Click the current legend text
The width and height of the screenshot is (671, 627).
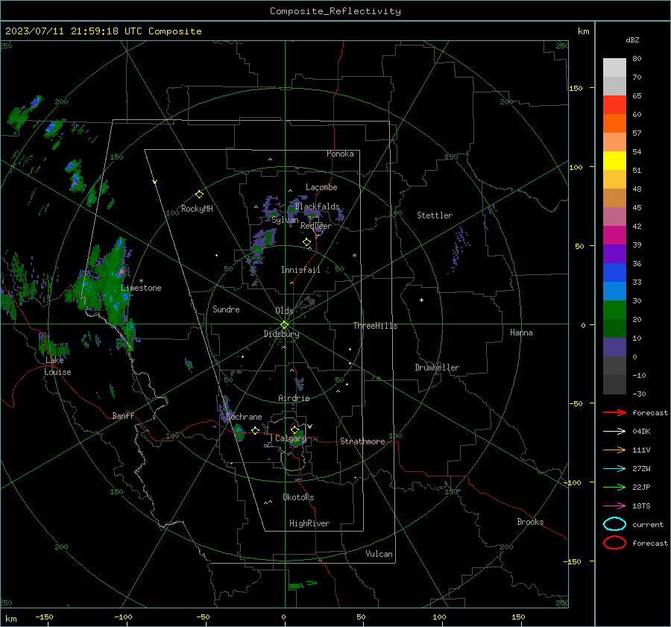point(648,524)
